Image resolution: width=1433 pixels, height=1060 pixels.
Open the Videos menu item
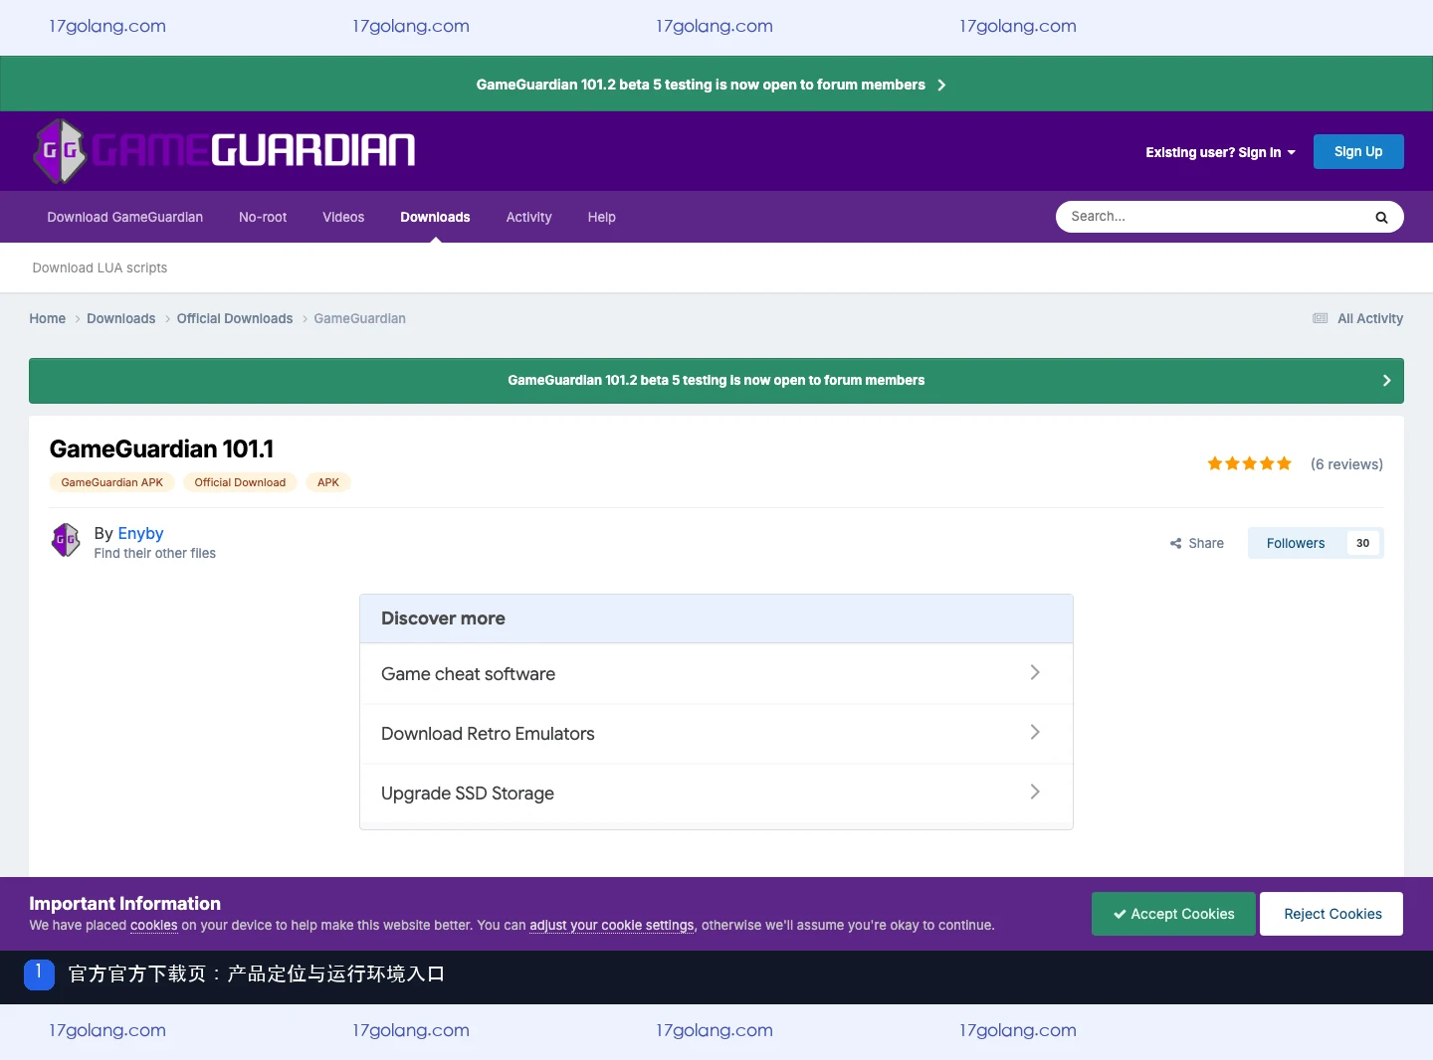343,217
